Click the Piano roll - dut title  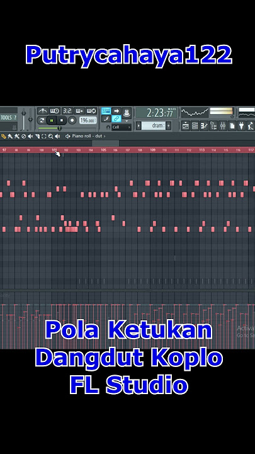click(x=86, y=136)
